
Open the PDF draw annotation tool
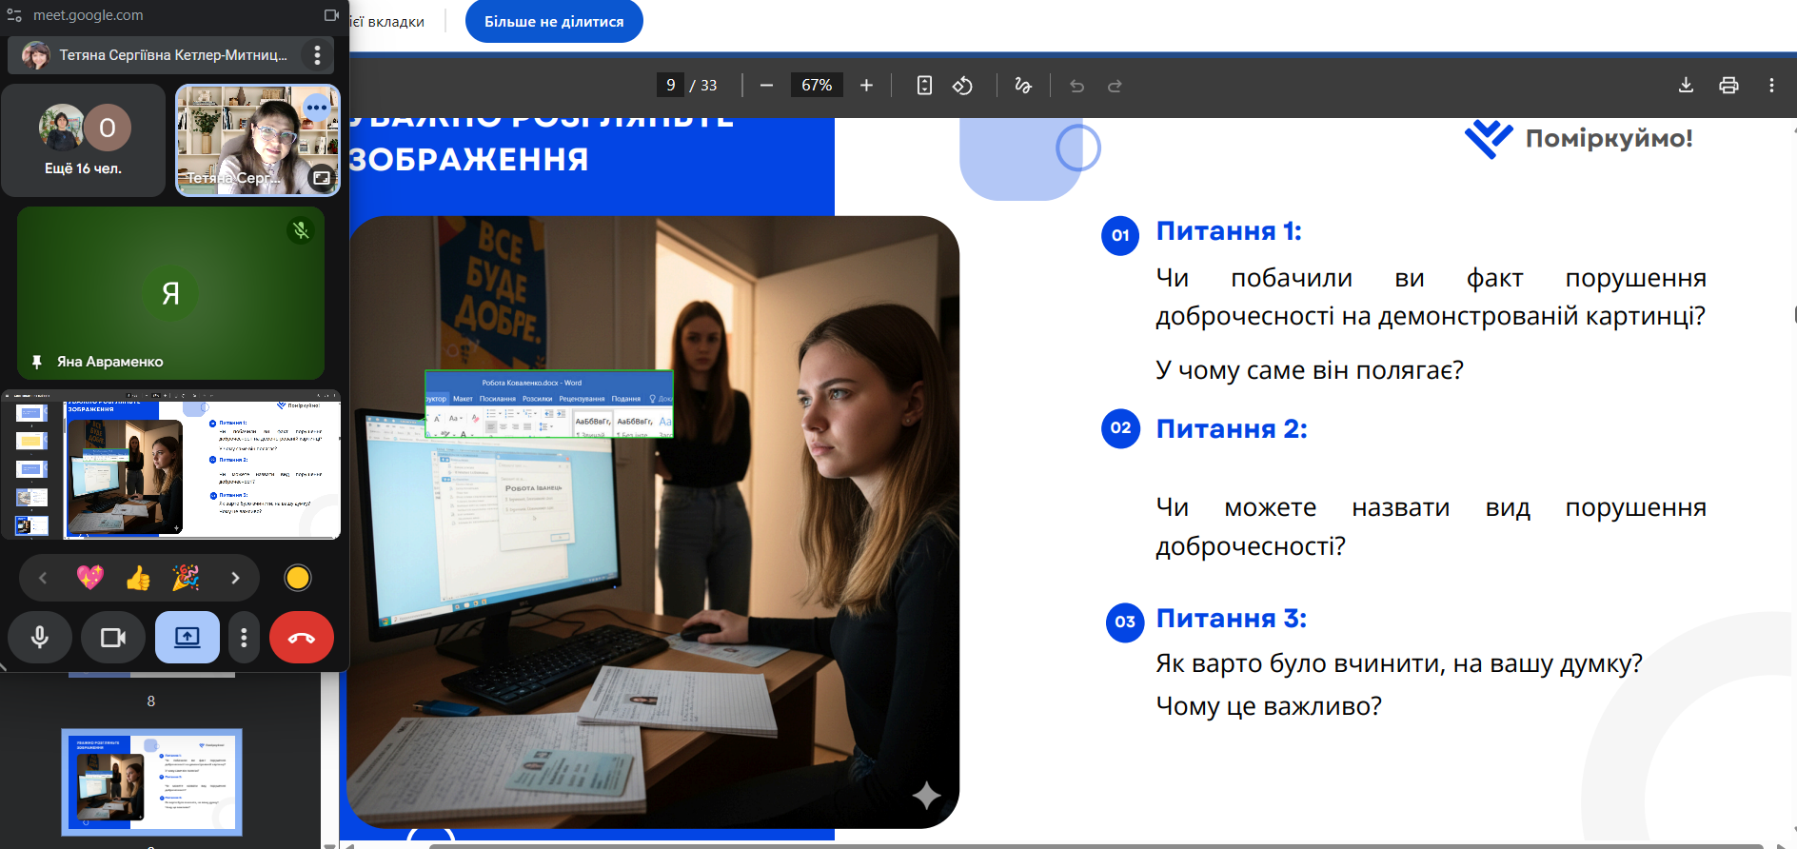1023,86
